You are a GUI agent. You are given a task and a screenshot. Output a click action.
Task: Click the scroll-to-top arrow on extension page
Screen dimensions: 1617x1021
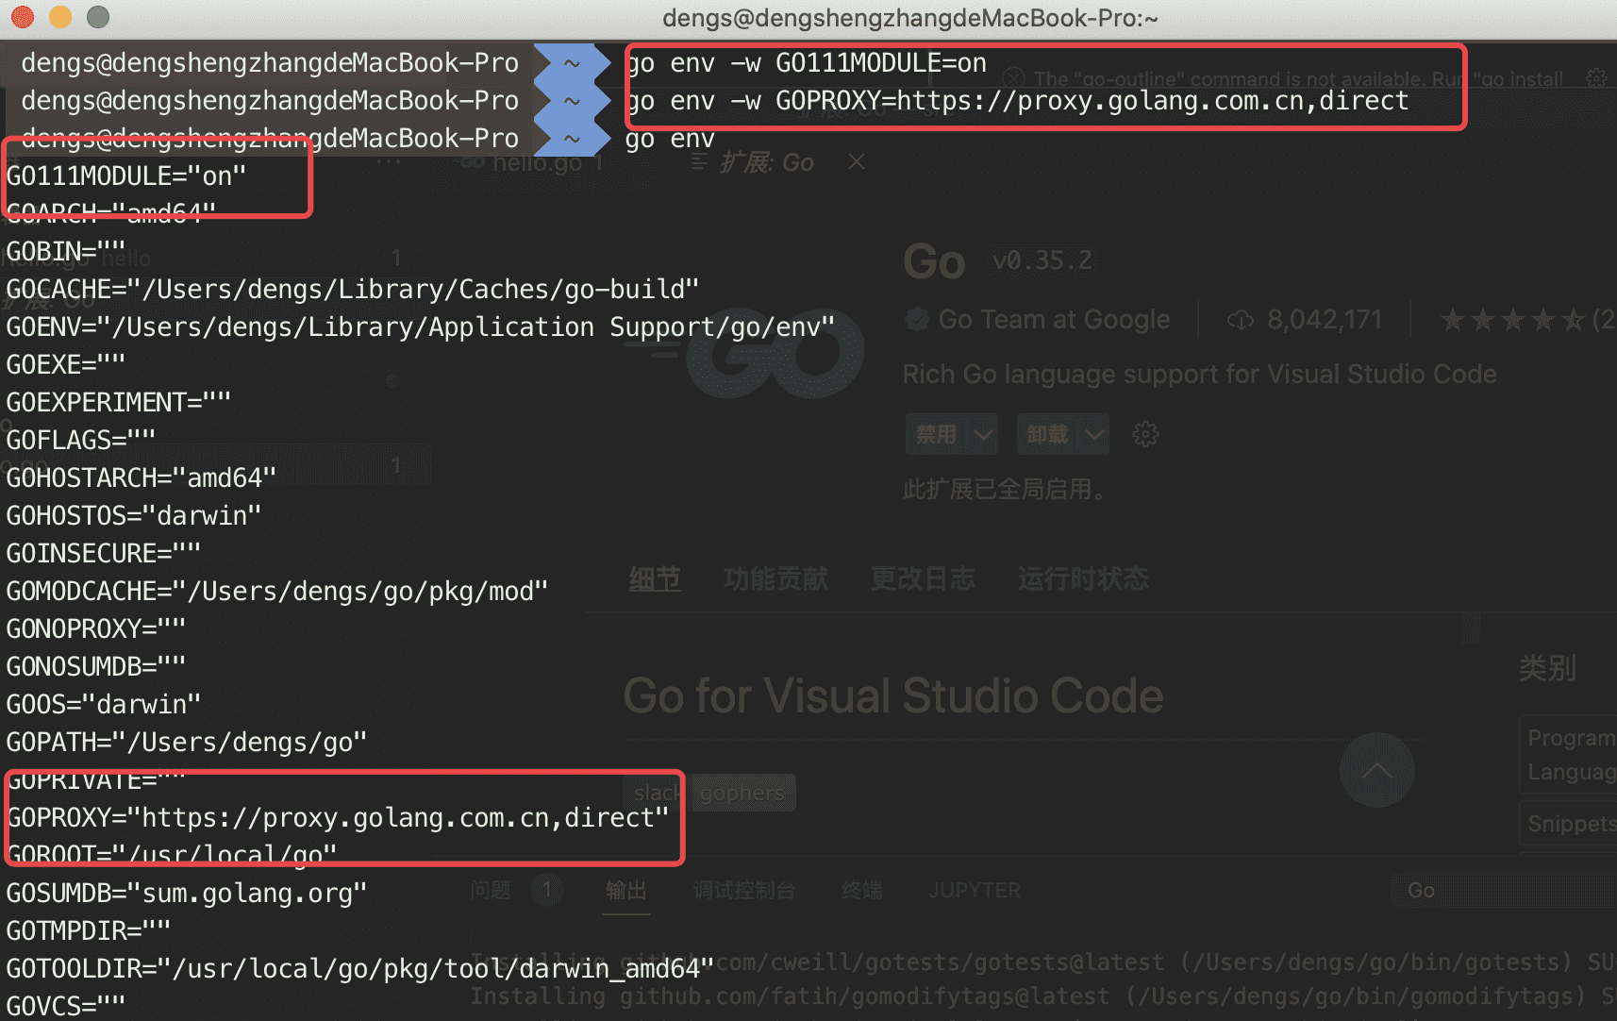[x=1377, y=770]
